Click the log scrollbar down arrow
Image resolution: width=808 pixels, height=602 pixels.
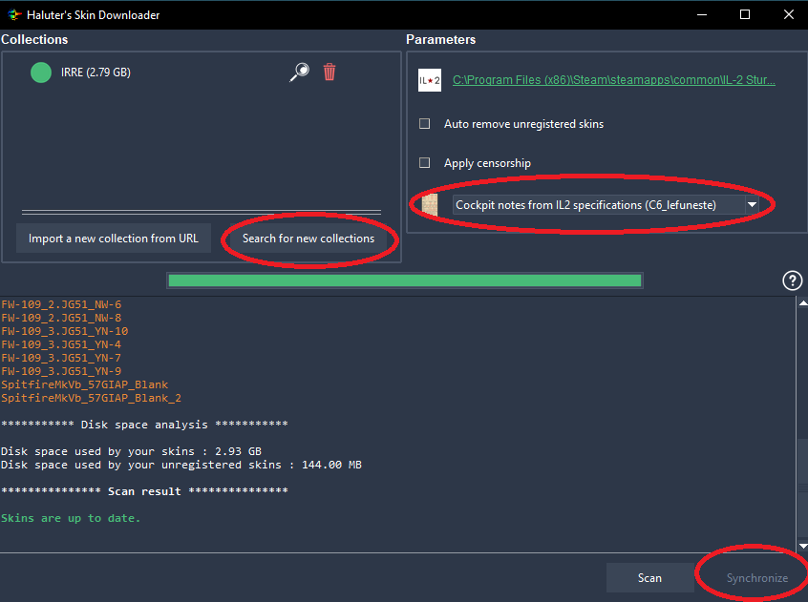(x=803, y=546)
